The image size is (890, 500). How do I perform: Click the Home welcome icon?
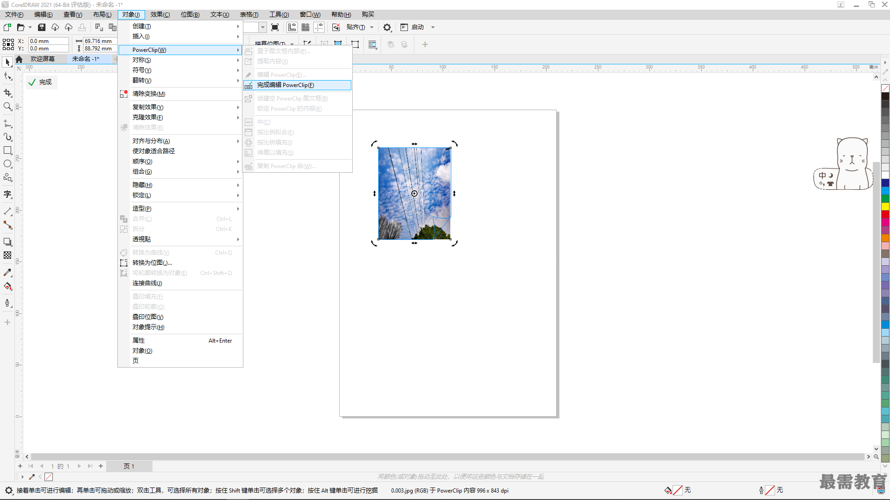(x=19, y=59)
